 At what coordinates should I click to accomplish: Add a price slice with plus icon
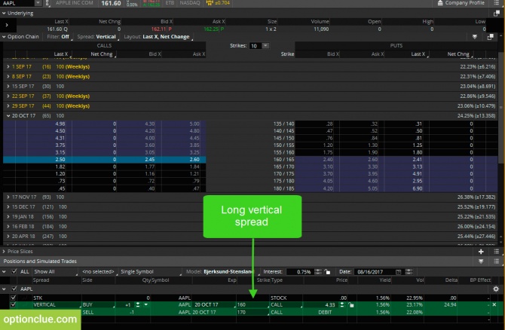coord(481,252)
